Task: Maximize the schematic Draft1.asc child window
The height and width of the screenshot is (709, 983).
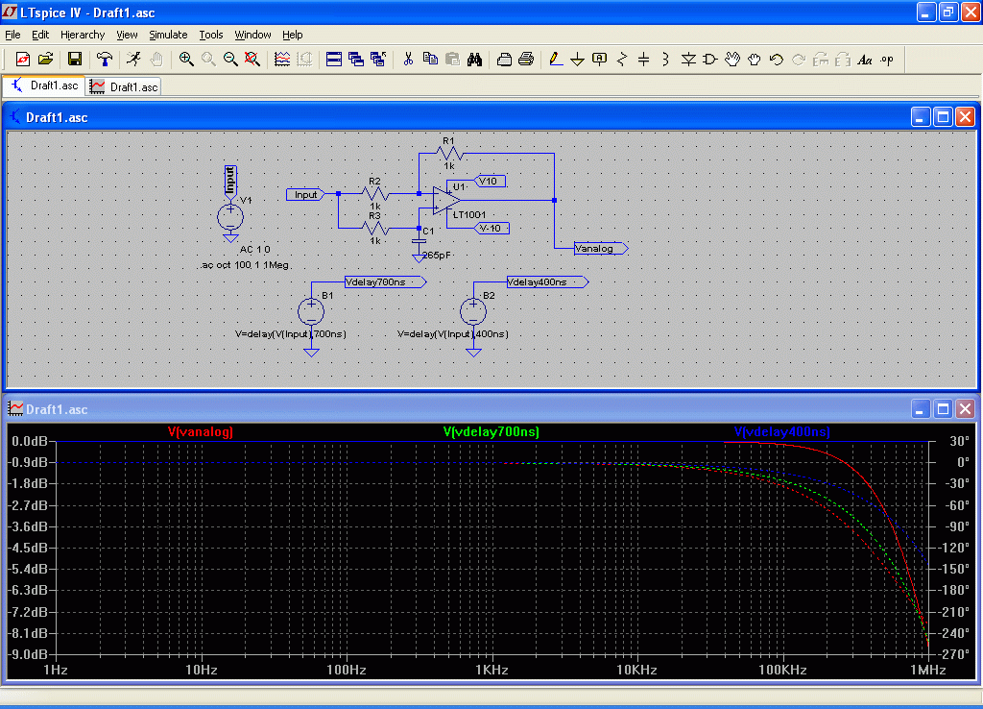Action: [x=943, y=116]
